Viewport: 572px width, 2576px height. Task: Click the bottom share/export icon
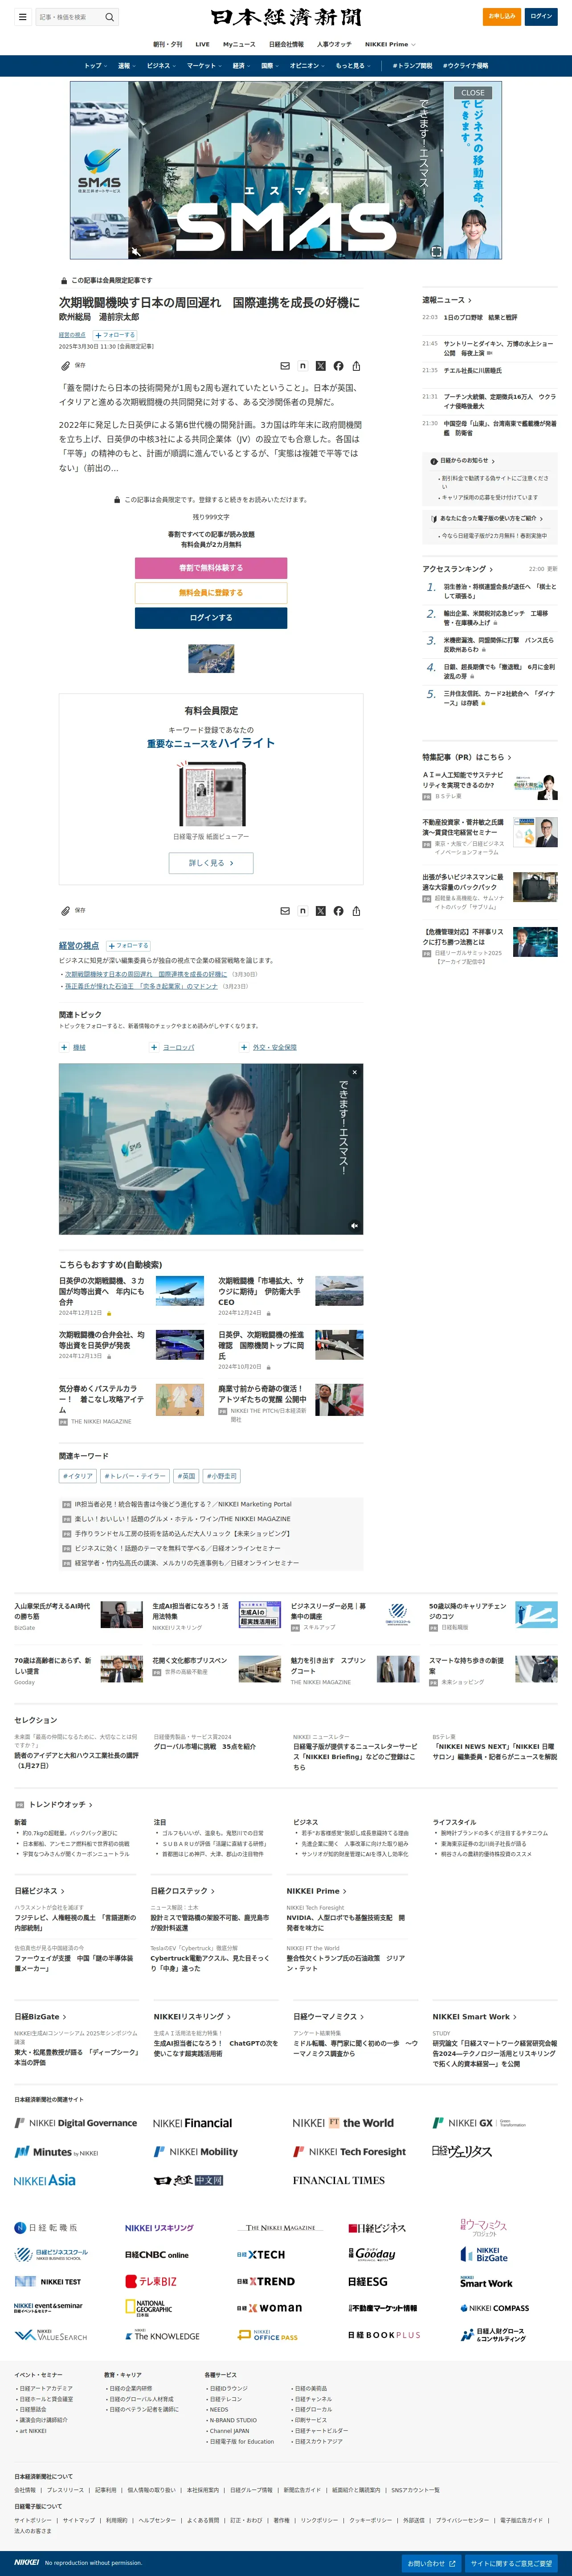click(356, 911)
